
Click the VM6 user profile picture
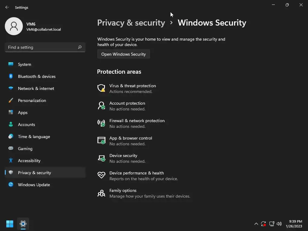(14, 26)
